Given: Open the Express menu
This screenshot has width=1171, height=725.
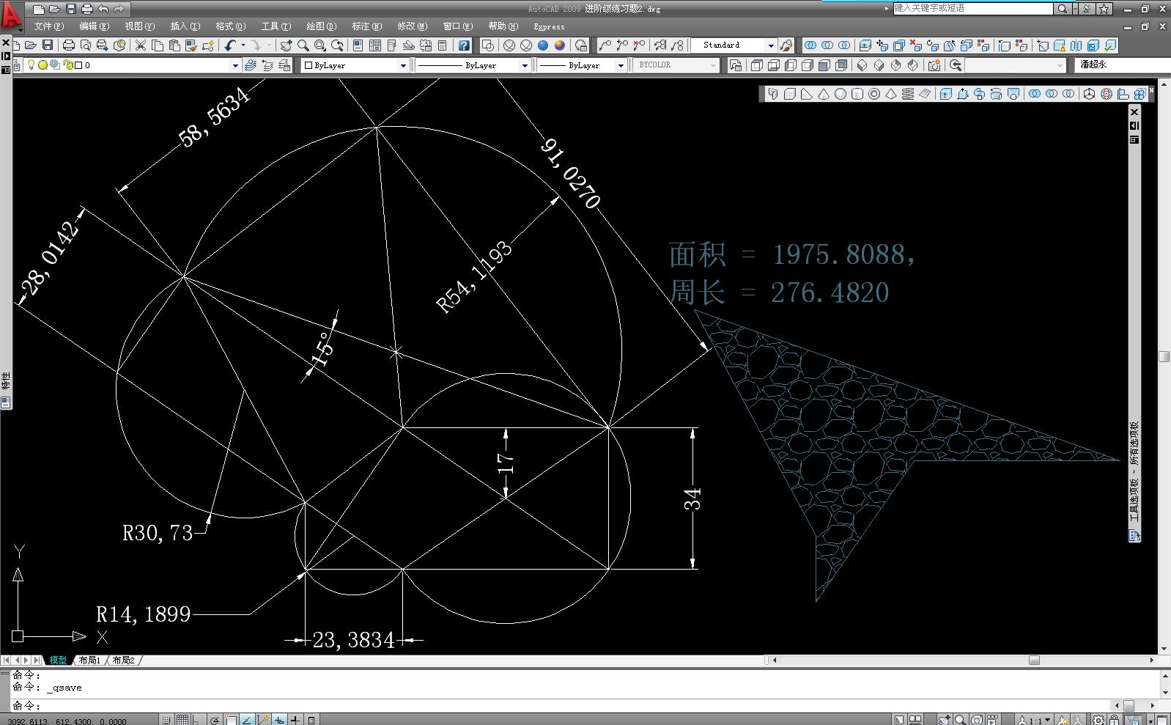Looking at the screenshot, I should coord(549,26).
